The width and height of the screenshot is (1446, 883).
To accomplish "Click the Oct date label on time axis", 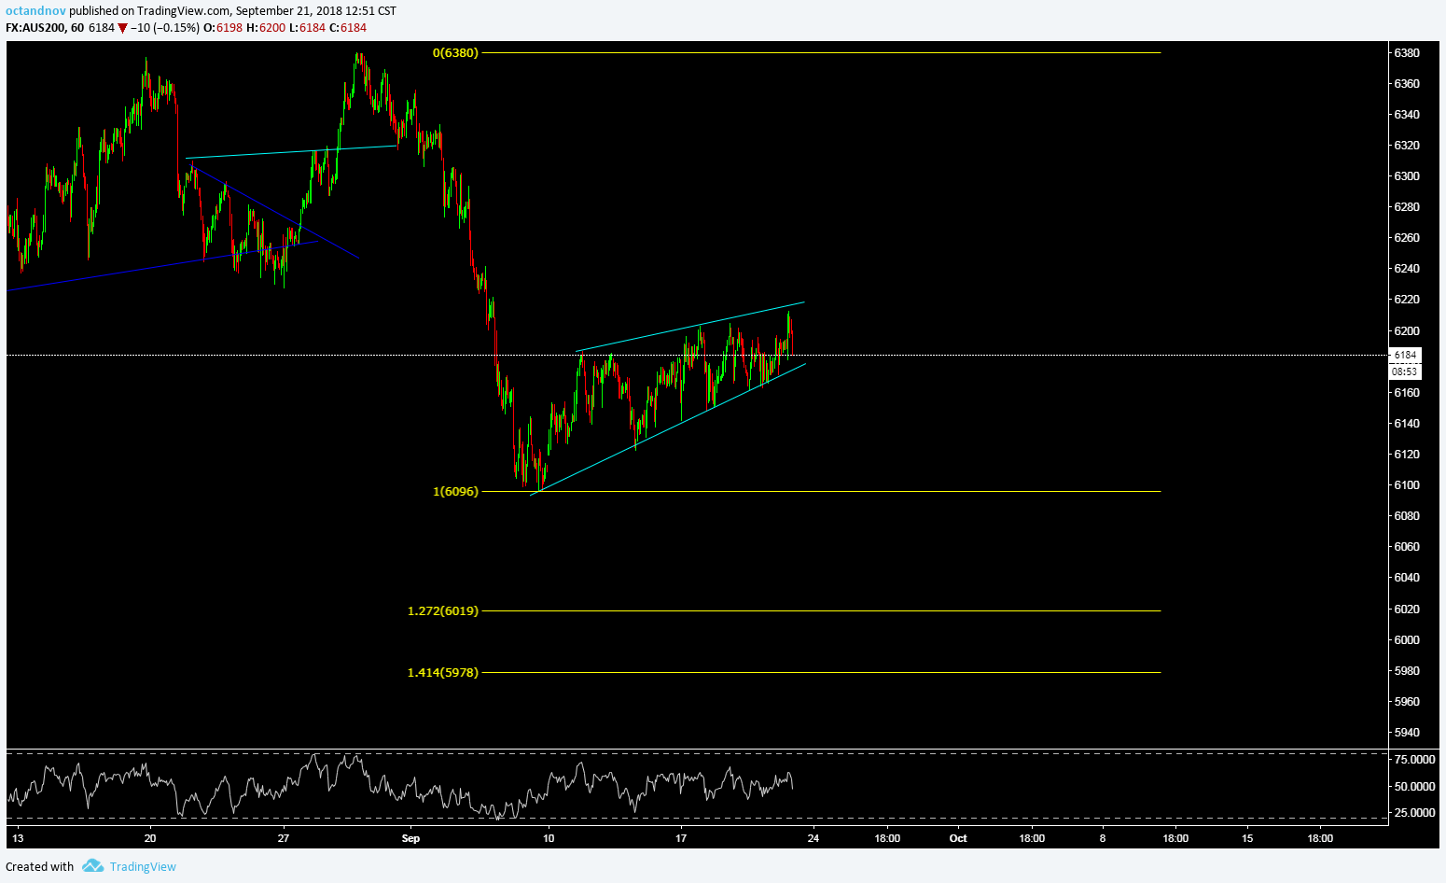I will pos(958,838).
